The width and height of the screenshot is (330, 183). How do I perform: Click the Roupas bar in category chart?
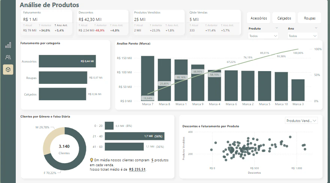pyautogui.click(x=63, y=77)
